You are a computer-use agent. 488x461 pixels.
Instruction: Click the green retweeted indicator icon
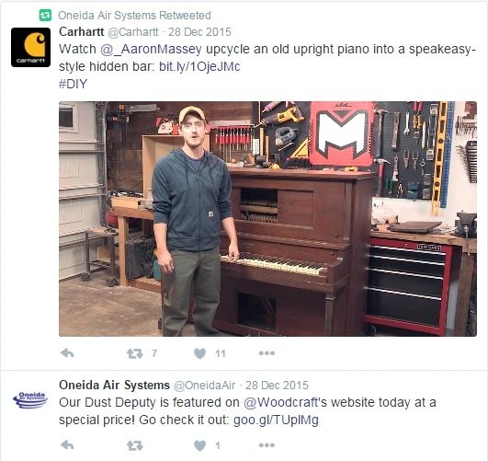[x=45, y=15]
